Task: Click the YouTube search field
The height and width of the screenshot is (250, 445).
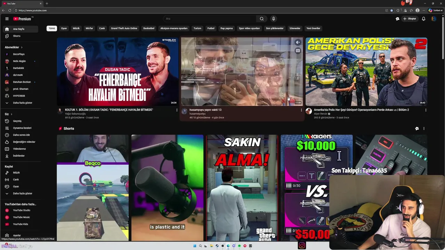Action: point(210,19)
